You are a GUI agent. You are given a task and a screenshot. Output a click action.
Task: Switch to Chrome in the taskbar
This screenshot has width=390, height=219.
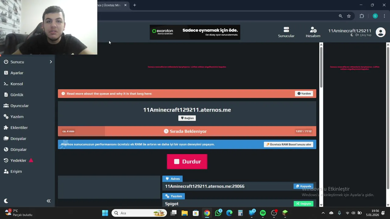pyautogui.click(x=207, y=213)
